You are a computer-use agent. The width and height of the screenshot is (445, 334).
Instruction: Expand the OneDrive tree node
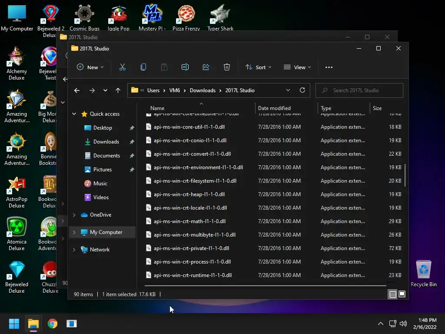click(x=74, y=215)
